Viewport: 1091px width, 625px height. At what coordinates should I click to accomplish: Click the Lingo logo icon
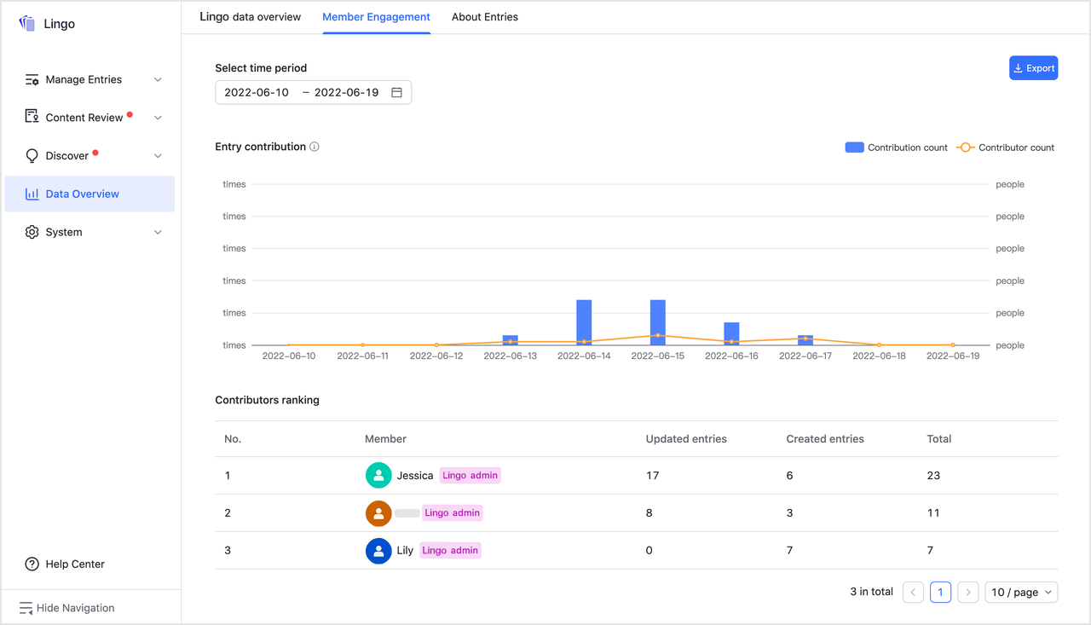(26, 23)
